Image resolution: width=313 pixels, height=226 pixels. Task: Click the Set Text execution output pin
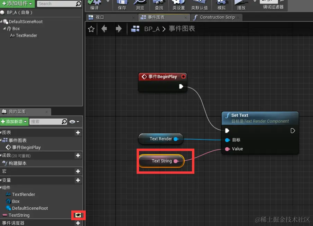[293, 131]
